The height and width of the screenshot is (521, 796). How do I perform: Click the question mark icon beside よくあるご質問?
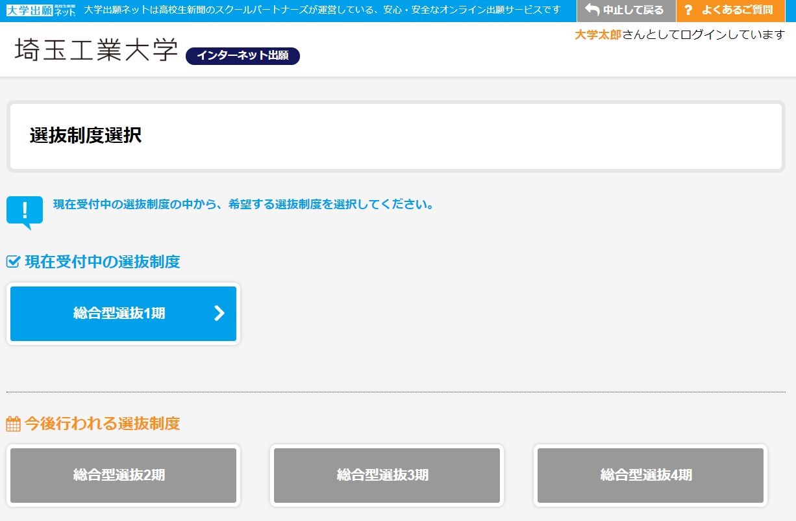pos(688,10)
